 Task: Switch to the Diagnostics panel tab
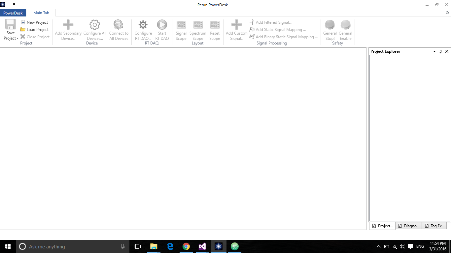(x=409, y=226)
